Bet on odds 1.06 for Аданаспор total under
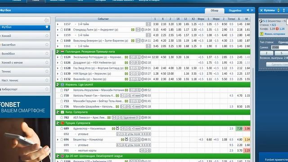The width and height of the screenshot is (288, 162). tap(247, 129)
